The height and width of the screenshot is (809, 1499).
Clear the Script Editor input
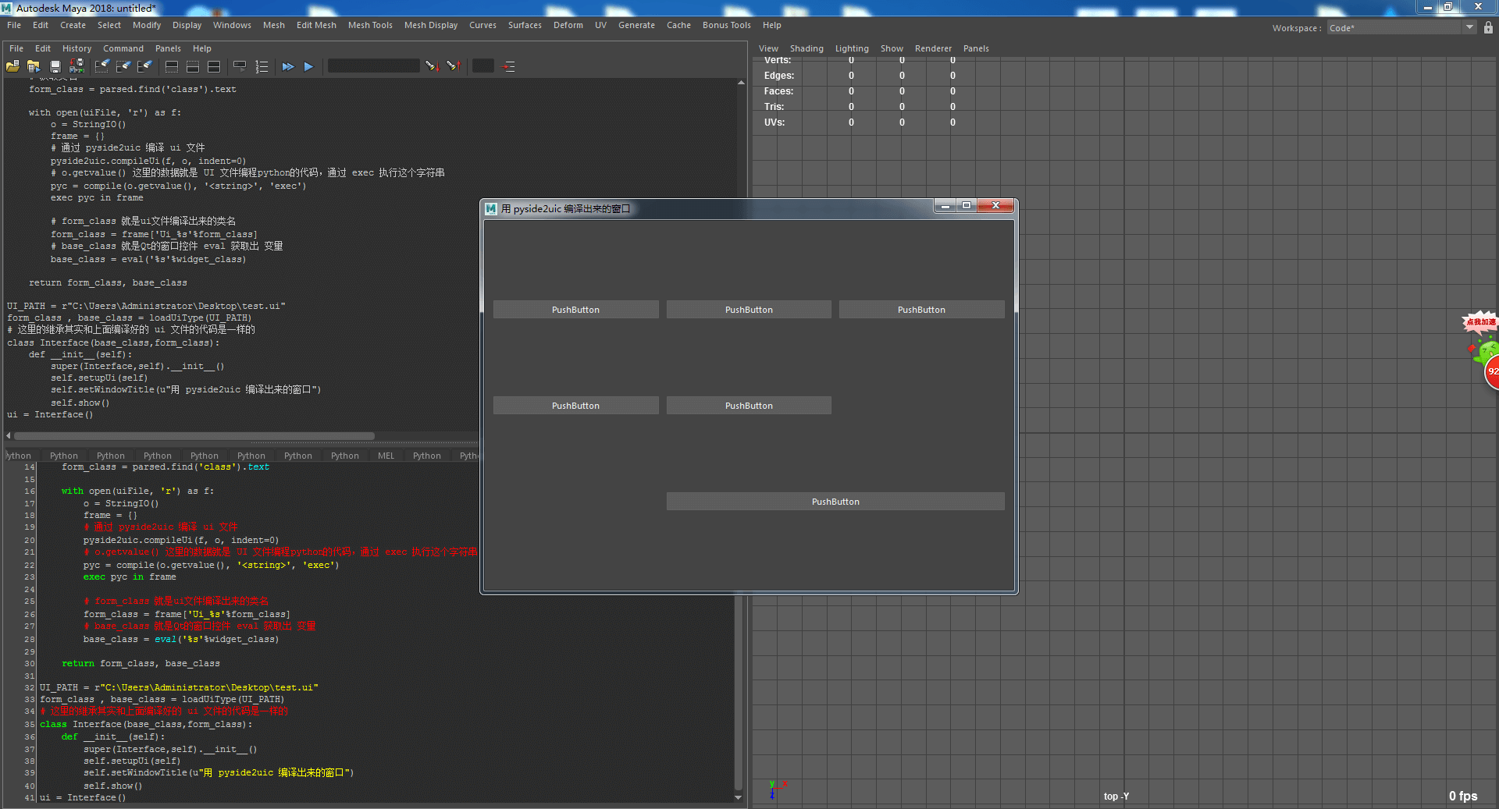coord(123,66)
